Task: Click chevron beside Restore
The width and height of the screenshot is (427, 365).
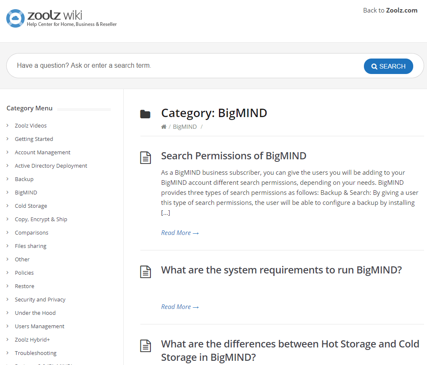Action: tap(8, 286)
